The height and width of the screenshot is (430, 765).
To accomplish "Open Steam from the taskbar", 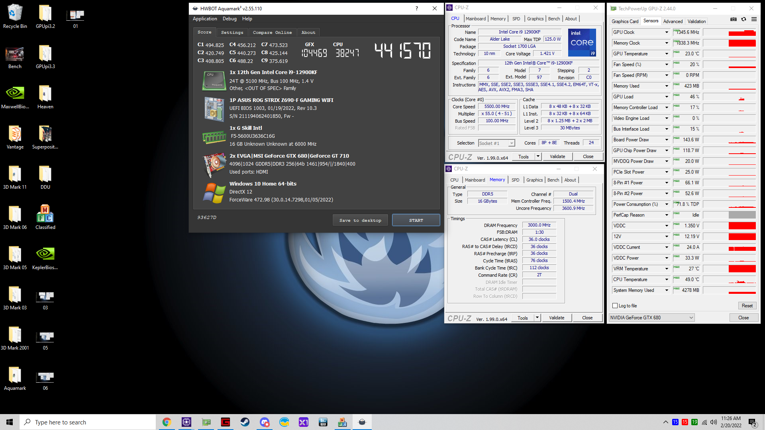I will coord(245,422).
